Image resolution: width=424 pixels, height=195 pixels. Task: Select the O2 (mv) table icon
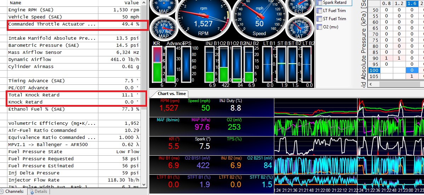[x=319, y=27]
